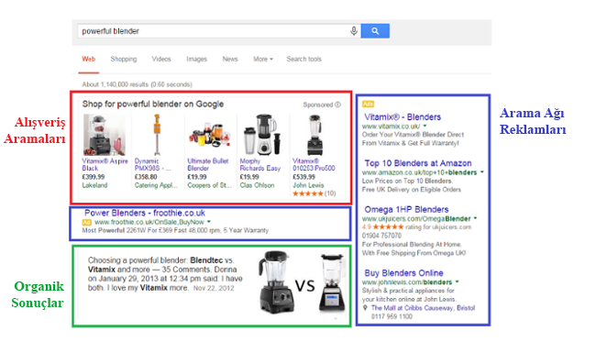This screenshot has height=353, width=596.
Task: Open the Top 10 Blenders at Amazon link
Action: [x=418, y=163]
